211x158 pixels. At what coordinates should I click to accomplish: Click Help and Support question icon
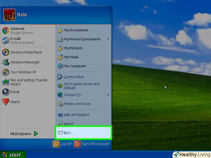(60, 115)
